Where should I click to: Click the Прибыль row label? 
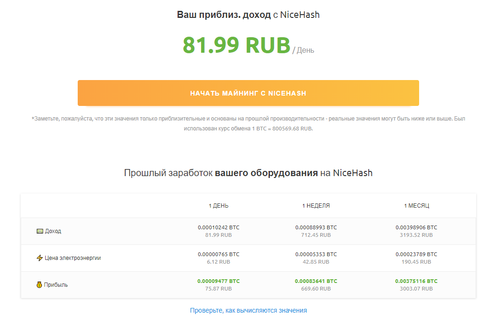(56, 284)
